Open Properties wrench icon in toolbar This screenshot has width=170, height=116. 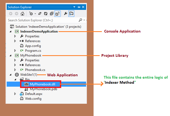[65, 14]
